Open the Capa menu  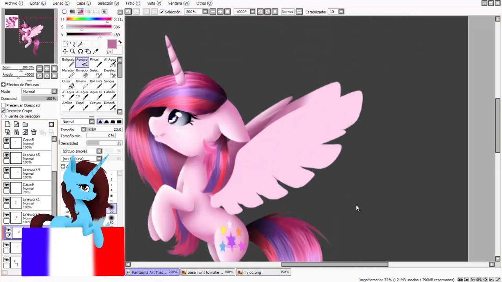click(83, 3)
